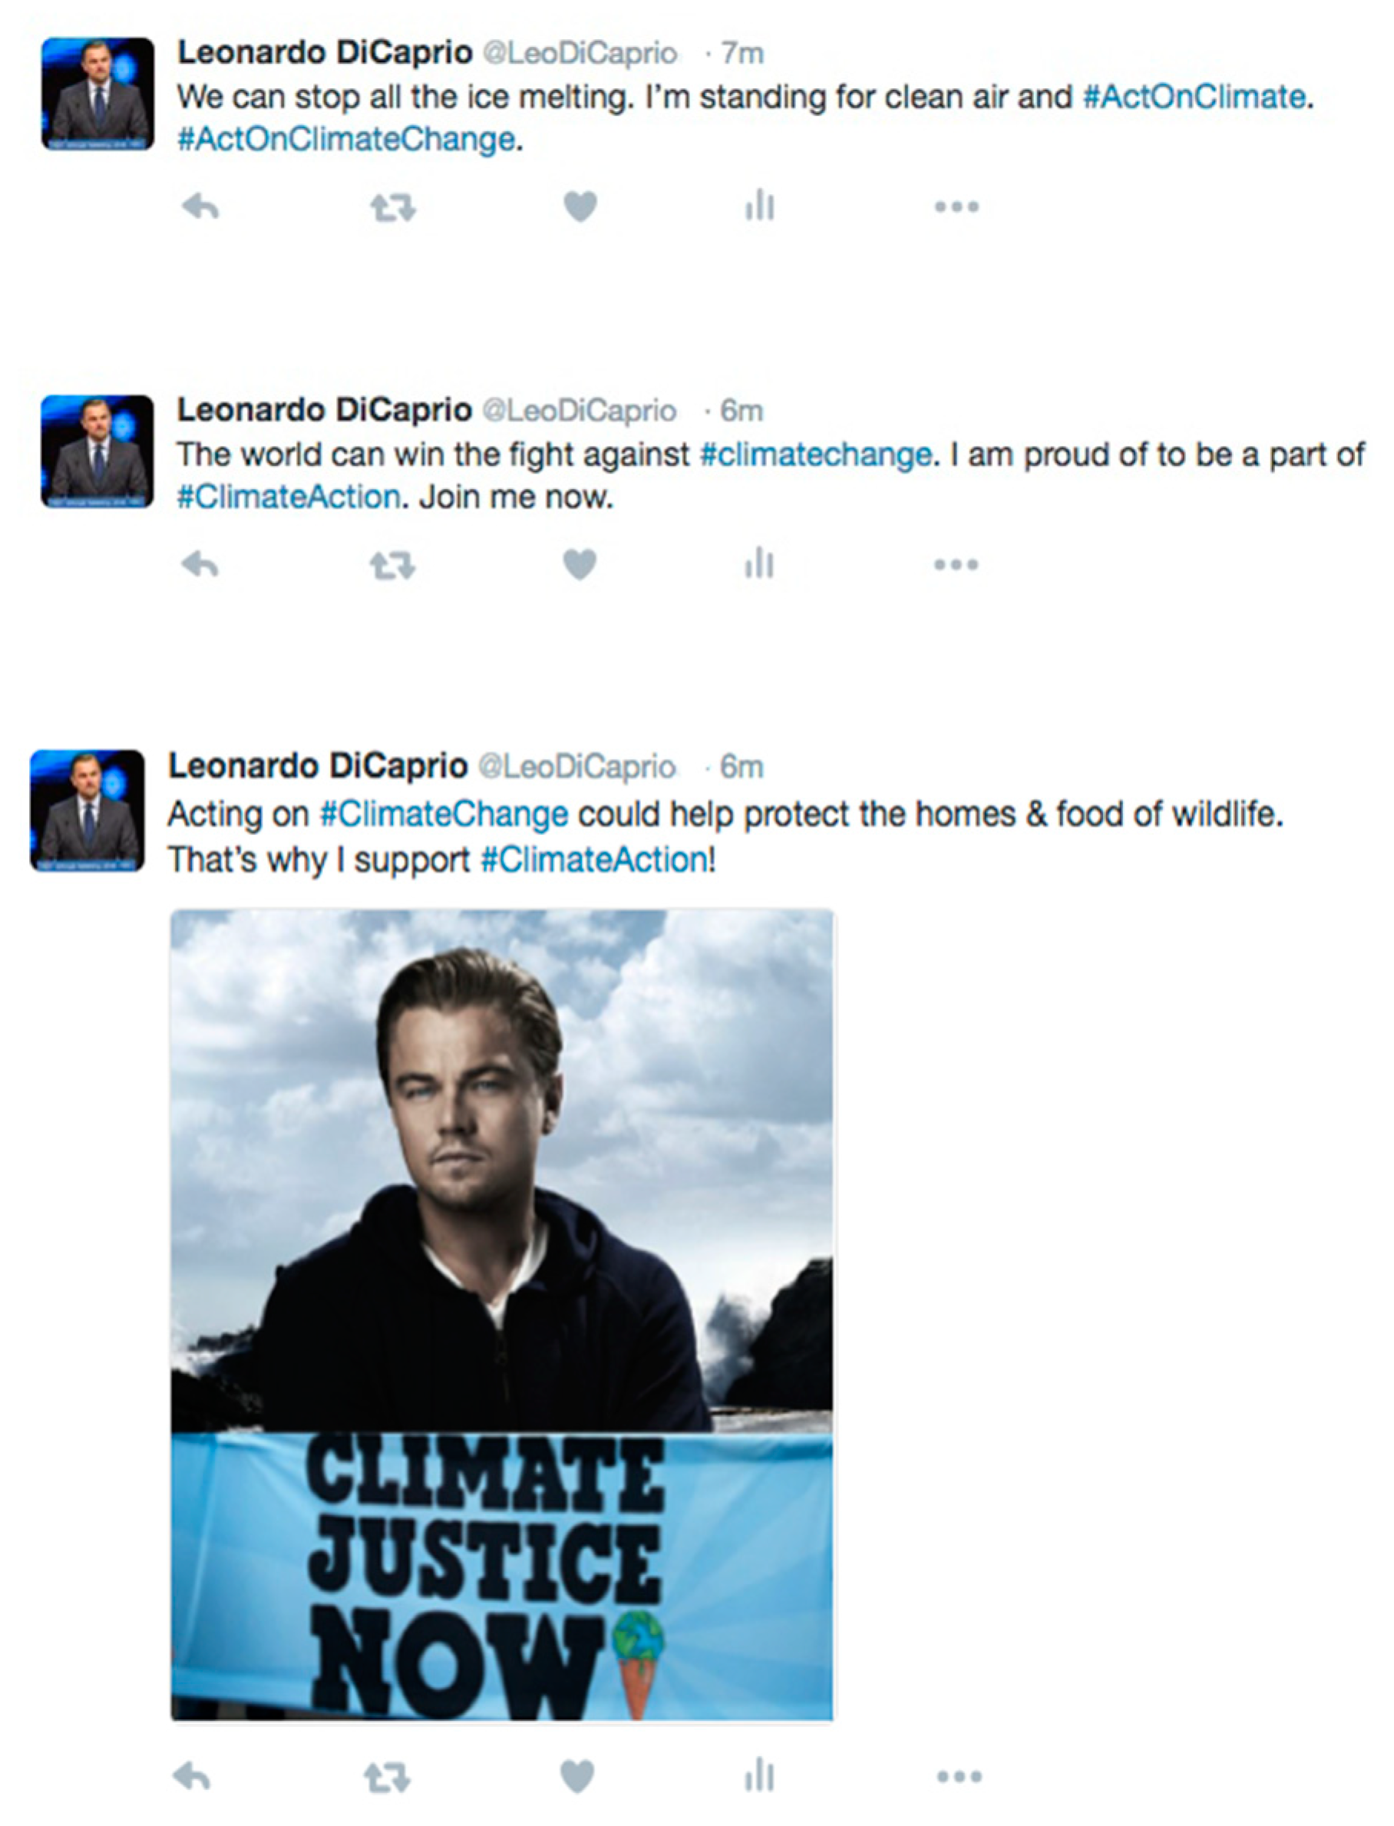Image resolution: width=1394 pixels, height=1826 pixels.
Task: Open profile picture on the wildlife tweet
Action: 88,811
